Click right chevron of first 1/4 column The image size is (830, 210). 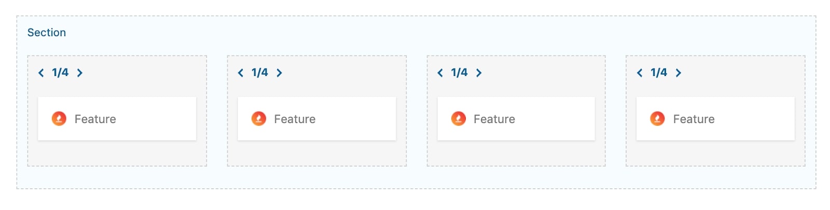pos(80,73)
